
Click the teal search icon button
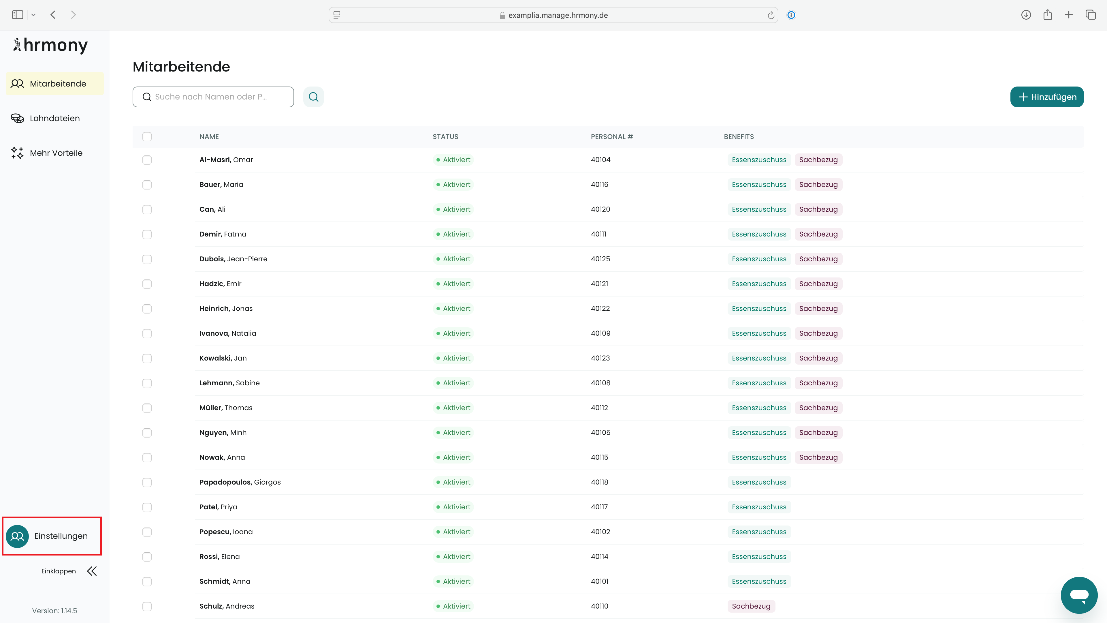pos(313,97)
